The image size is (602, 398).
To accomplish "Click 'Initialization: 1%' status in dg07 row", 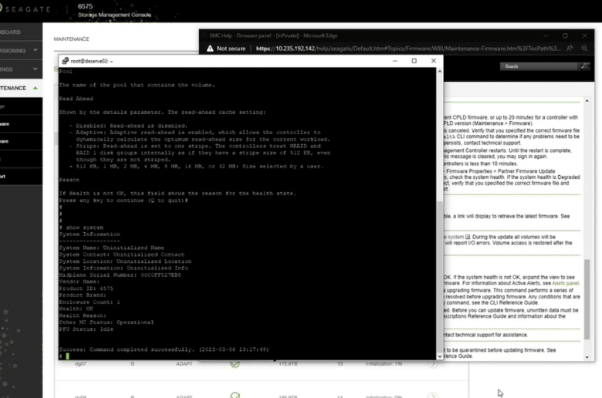I will pyautogui.click(x=384, y=363).
